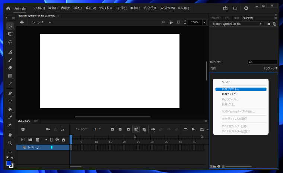Screen dimensions: 283x173
Task: Select the Classic Brush tool
Action: click(x=10, y=60)
